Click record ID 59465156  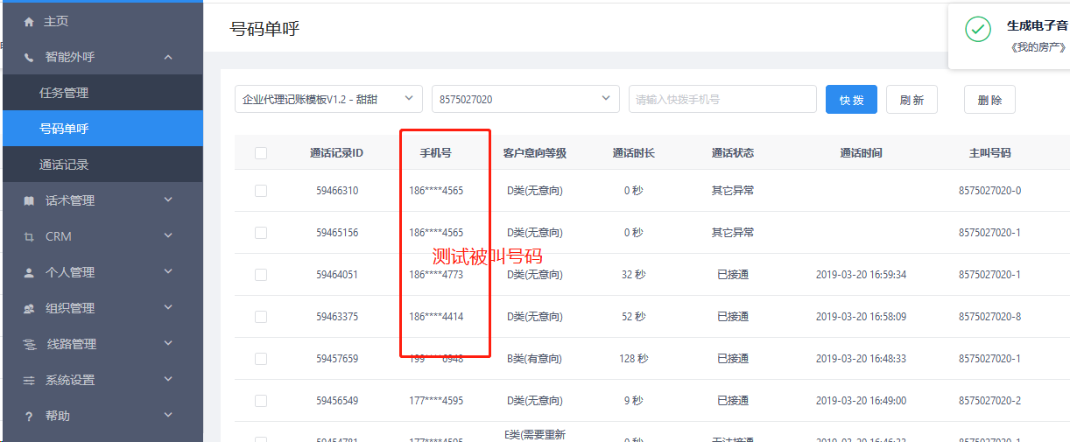pos(336,232)
